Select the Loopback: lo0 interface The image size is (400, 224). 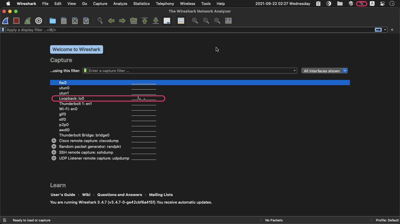pyautogui.click(x=72, y=99)
